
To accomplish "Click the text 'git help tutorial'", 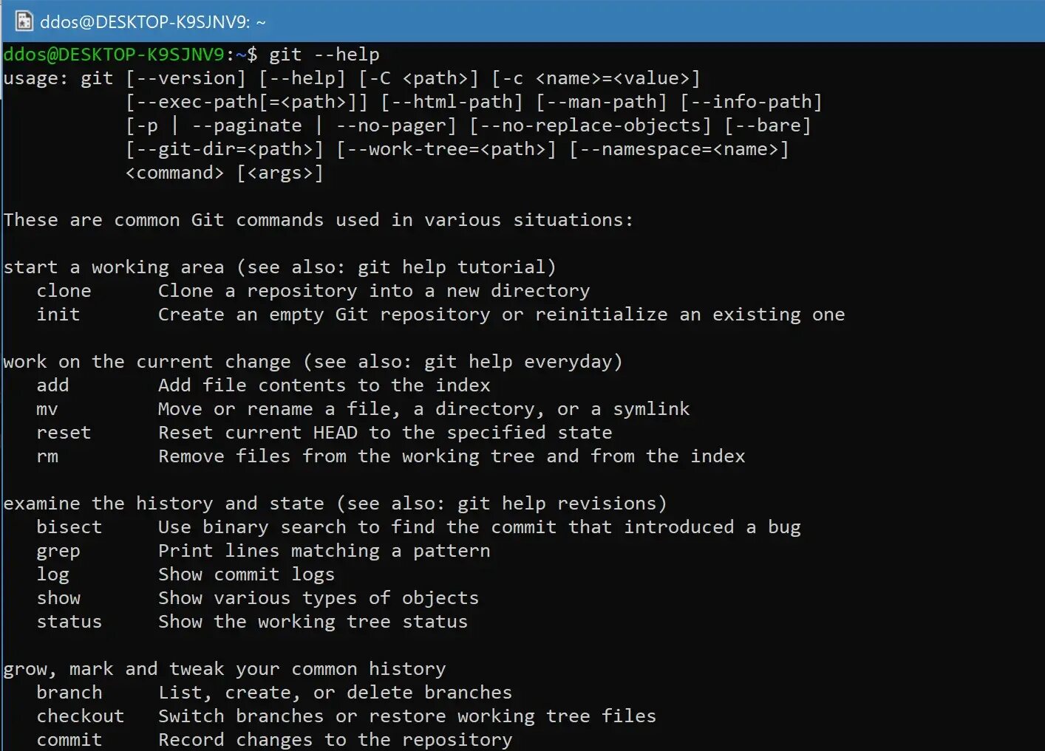I will coord(452,267).
